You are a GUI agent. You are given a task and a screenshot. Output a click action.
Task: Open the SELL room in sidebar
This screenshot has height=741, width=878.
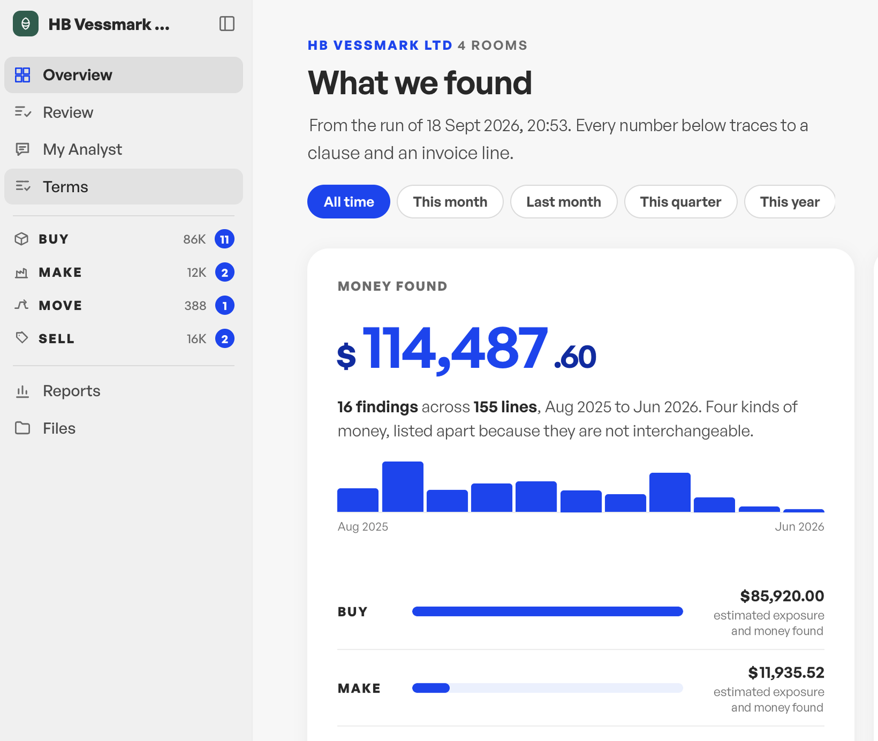[123, 339]
